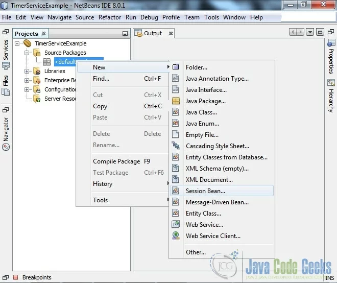This screenshot has height=283, width=337.
Task: Click the Libraries folder icon
Action: 37,71
